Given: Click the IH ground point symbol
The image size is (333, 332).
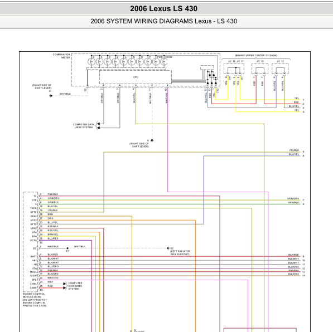Looking at the screenshot, I should [51, 96].
